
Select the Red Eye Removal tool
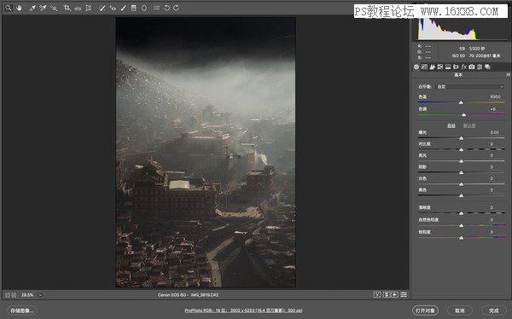113,8
